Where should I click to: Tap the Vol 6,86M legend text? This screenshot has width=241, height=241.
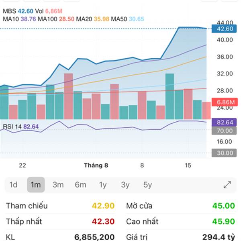click(49, 11)
